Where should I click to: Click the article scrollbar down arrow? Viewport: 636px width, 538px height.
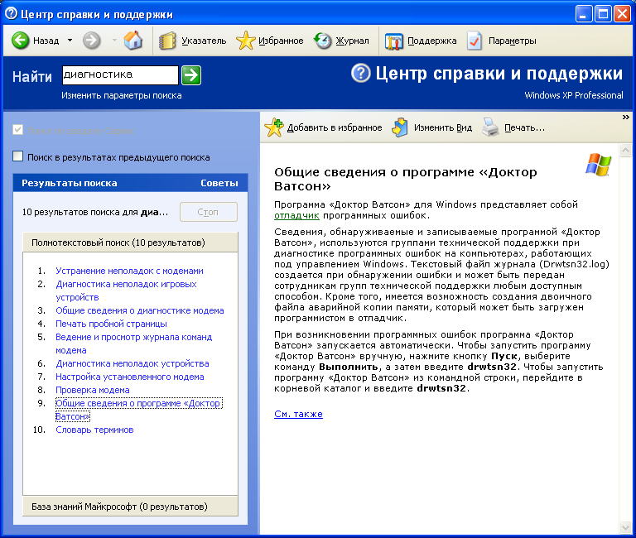625,527
